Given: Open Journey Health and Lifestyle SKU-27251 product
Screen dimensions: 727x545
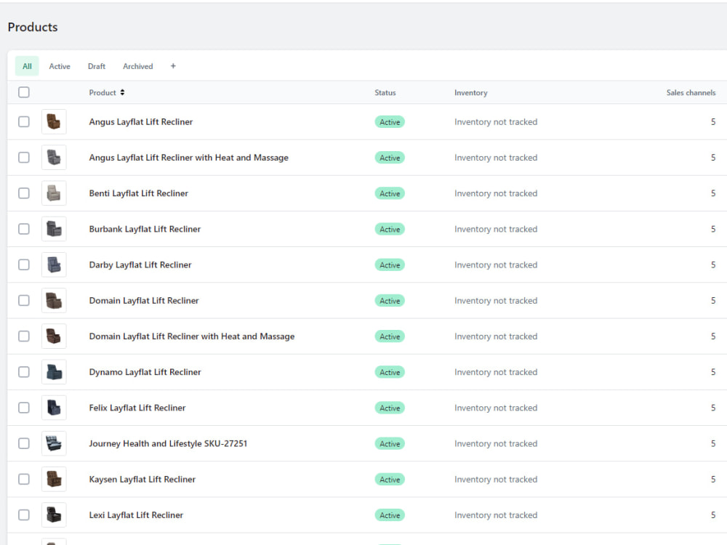Looking at the screenshot, I should pyautogui.click(x=168, y=443).
